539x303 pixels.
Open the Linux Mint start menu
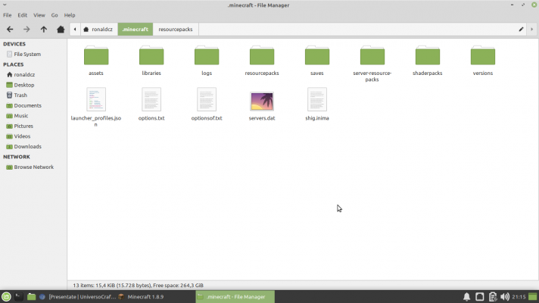click(x=6, y=296)
